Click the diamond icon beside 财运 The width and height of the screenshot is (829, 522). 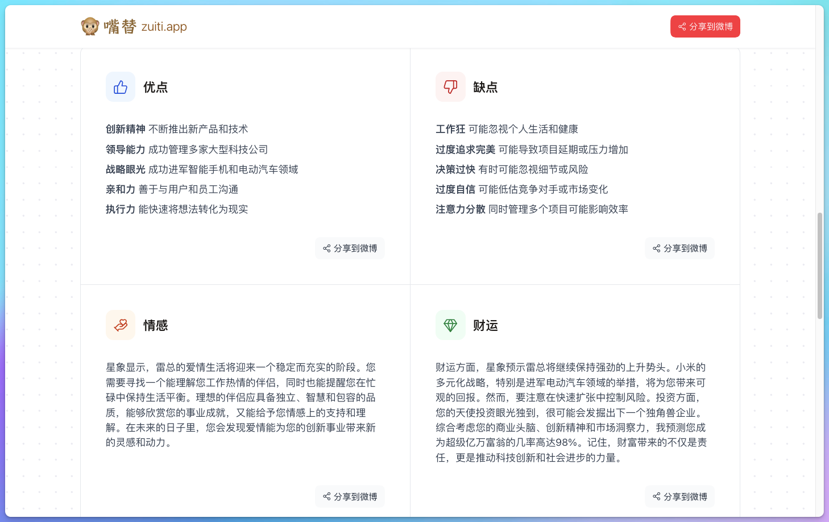pos(450,325)
